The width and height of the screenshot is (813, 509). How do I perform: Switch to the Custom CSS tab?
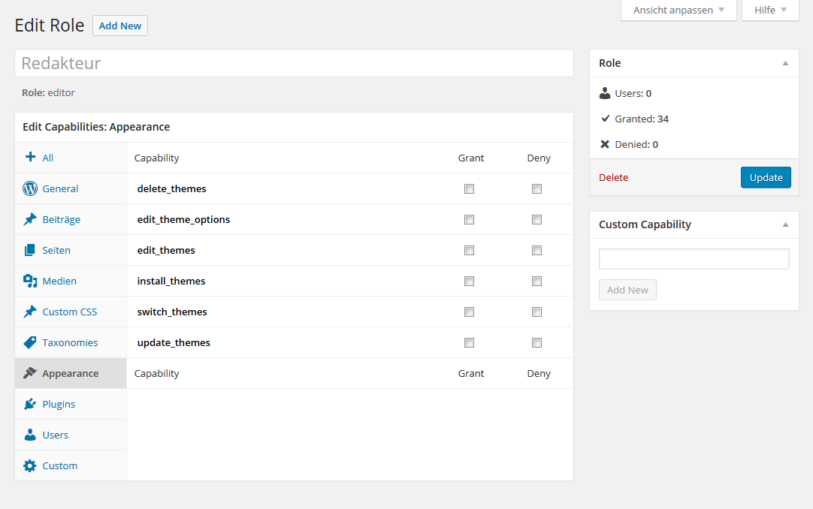coord(71,312)
